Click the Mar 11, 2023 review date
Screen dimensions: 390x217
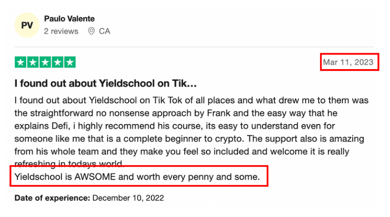point(348,62)
